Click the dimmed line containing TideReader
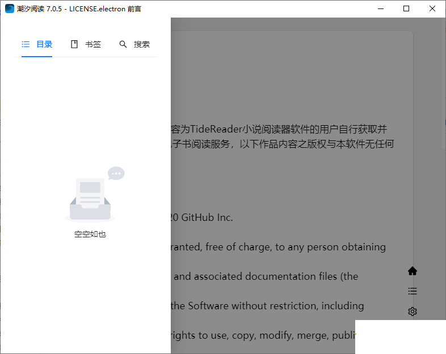 [279, 130]
